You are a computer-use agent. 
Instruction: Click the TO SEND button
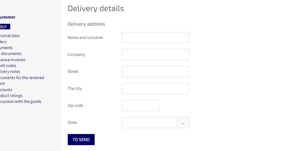click(81, 140)
